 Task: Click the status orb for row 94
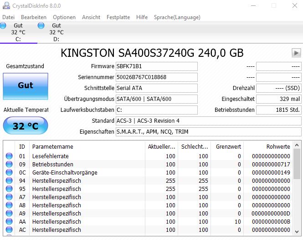click(x=9, y=180)
